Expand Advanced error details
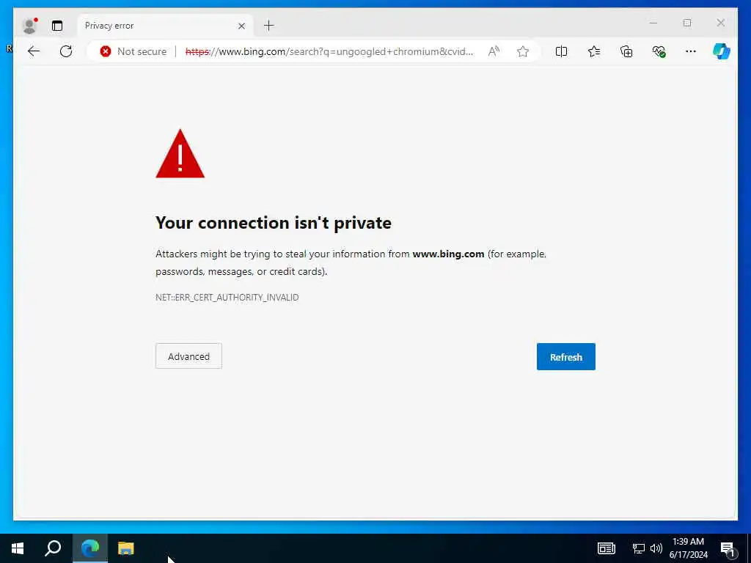751x563 pixels. pos(188,356)
